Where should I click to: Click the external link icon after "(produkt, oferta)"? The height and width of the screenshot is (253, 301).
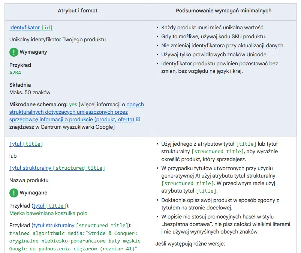pyautogui.click(x=138, y=119)
